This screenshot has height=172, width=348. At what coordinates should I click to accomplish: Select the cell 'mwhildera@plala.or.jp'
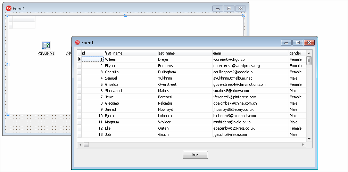[x=250, y=122]
